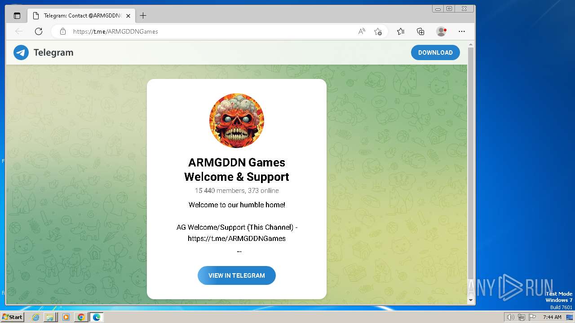Click the page scrollbar down arrow
Viewport: 575px width, 323px height.
[471, 300]
